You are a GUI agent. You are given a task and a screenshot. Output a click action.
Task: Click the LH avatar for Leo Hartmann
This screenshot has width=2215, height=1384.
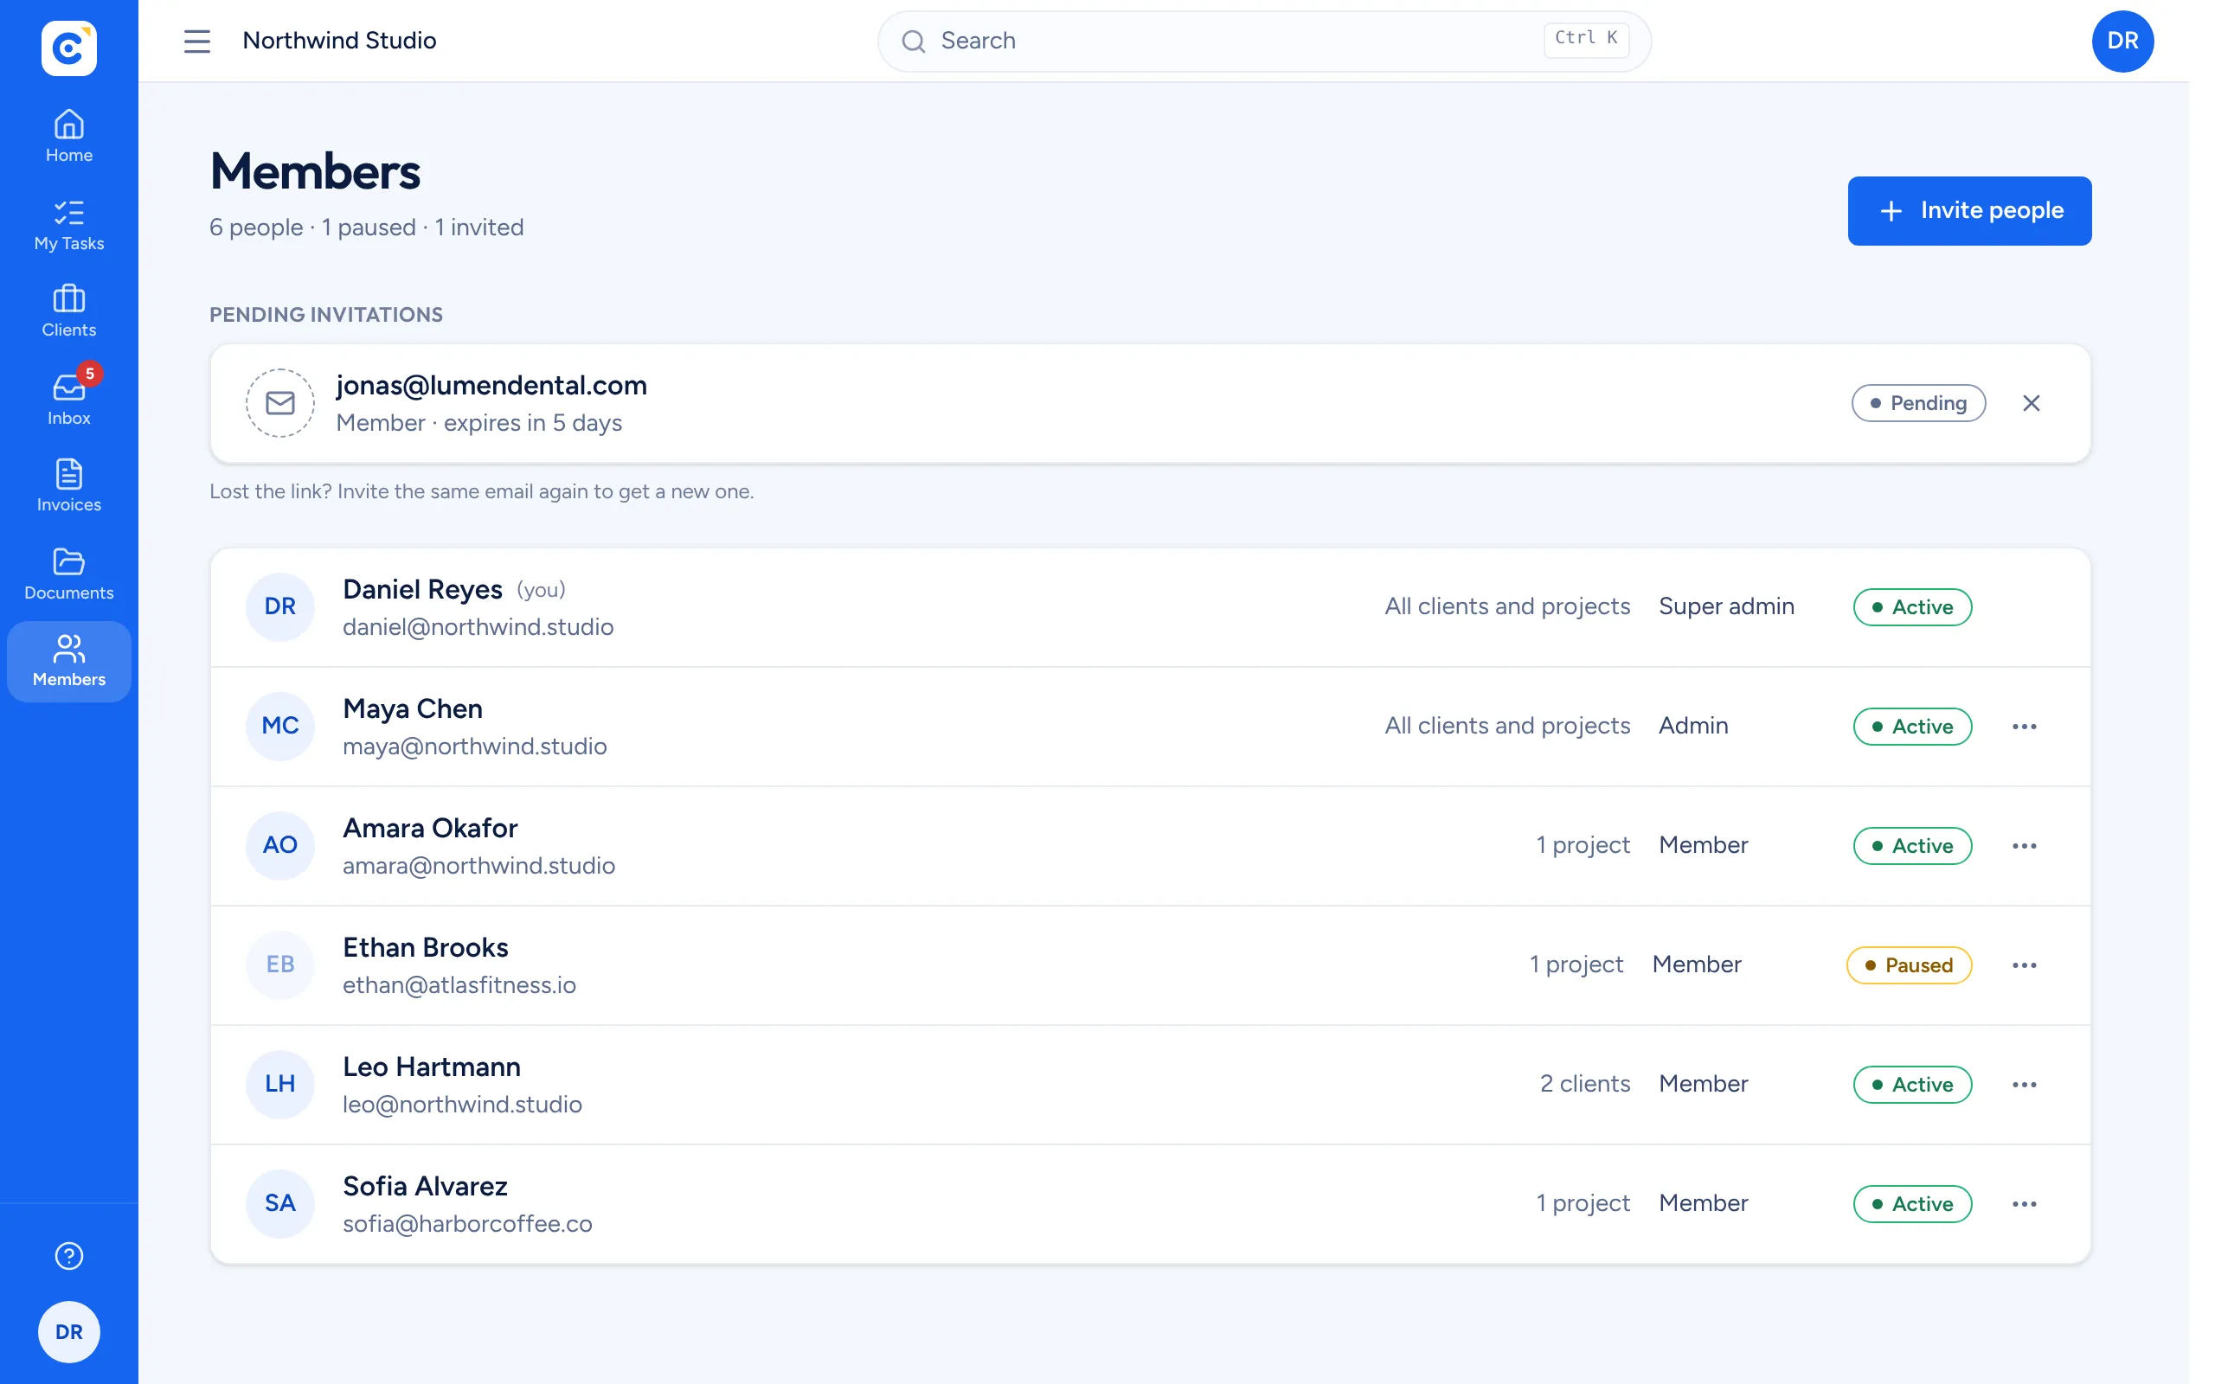tap(280, 1084)
